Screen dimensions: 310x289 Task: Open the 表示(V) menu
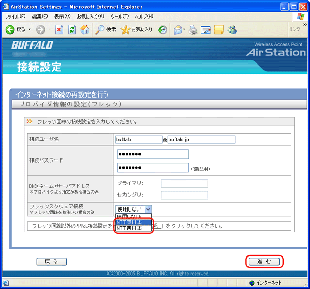[63, 17]
